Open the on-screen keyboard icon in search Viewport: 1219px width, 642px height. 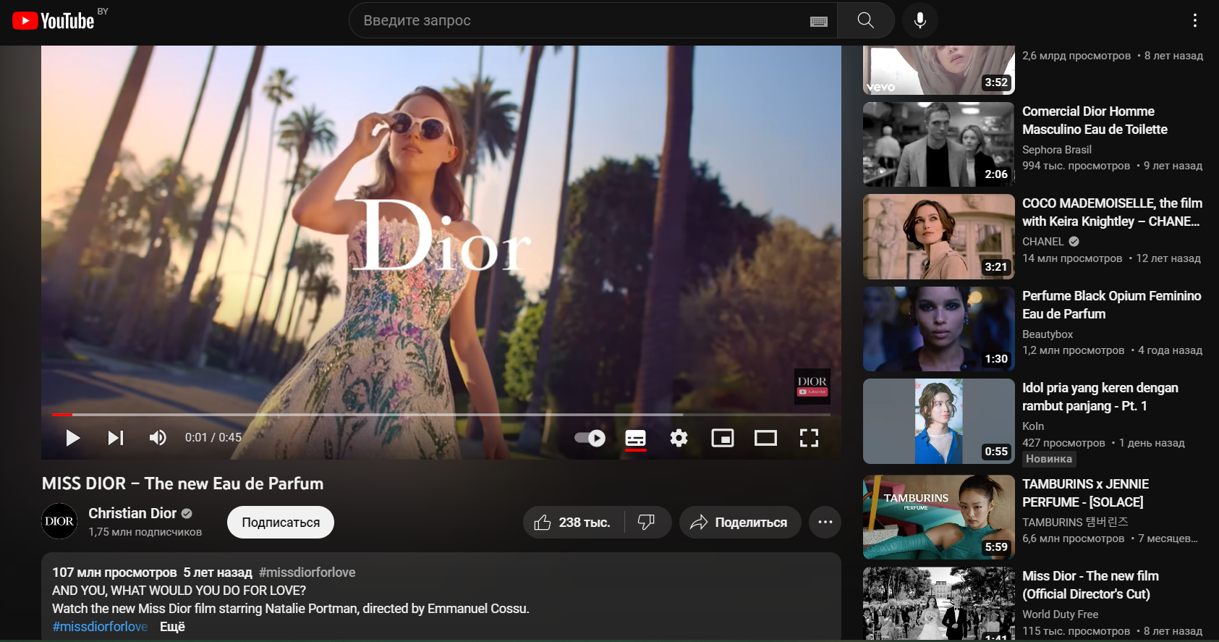818,21
